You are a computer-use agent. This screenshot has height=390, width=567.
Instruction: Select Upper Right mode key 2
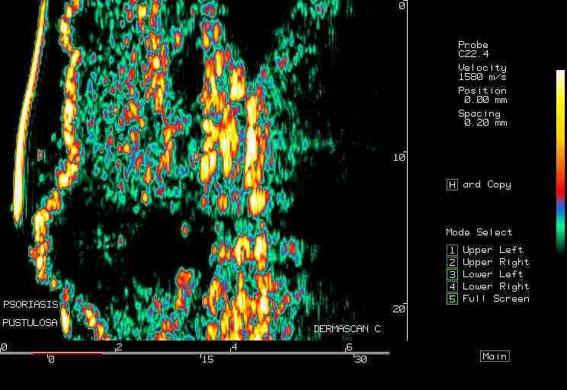coord(452,262)
